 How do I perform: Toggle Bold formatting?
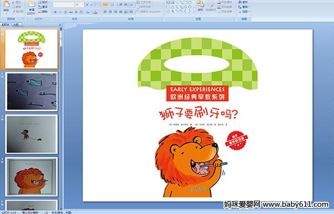[x=55, y=12]
